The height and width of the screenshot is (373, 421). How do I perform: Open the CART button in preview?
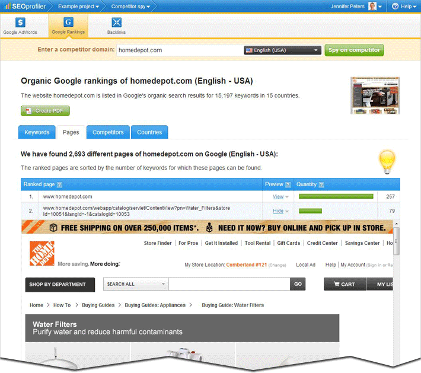345,284
